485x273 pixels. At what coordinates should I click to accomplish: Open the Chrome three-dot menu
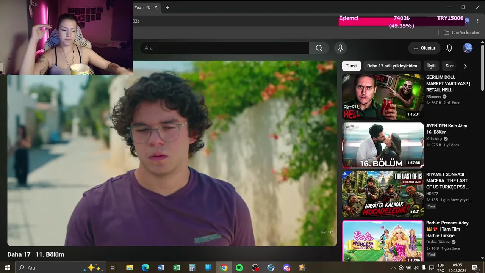[478, 21]
